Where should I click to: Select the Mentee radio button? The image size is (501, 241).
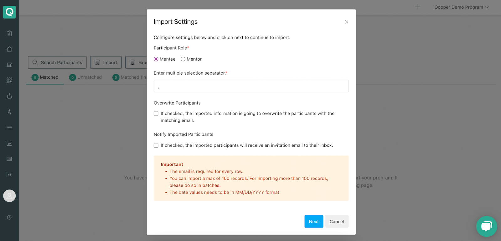tap(156, 59)
